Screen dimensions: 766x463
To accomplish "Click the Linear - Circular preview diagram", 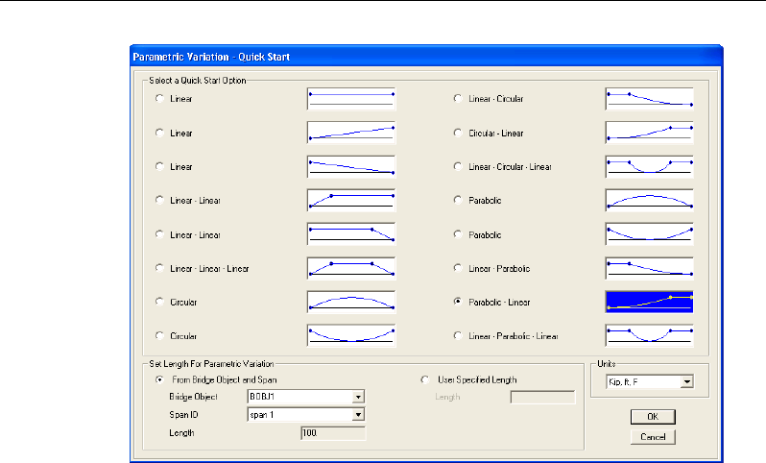I will click(649, 99).
